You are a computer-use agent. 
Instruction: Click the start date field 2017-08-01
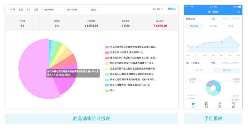tap(52, 10)
